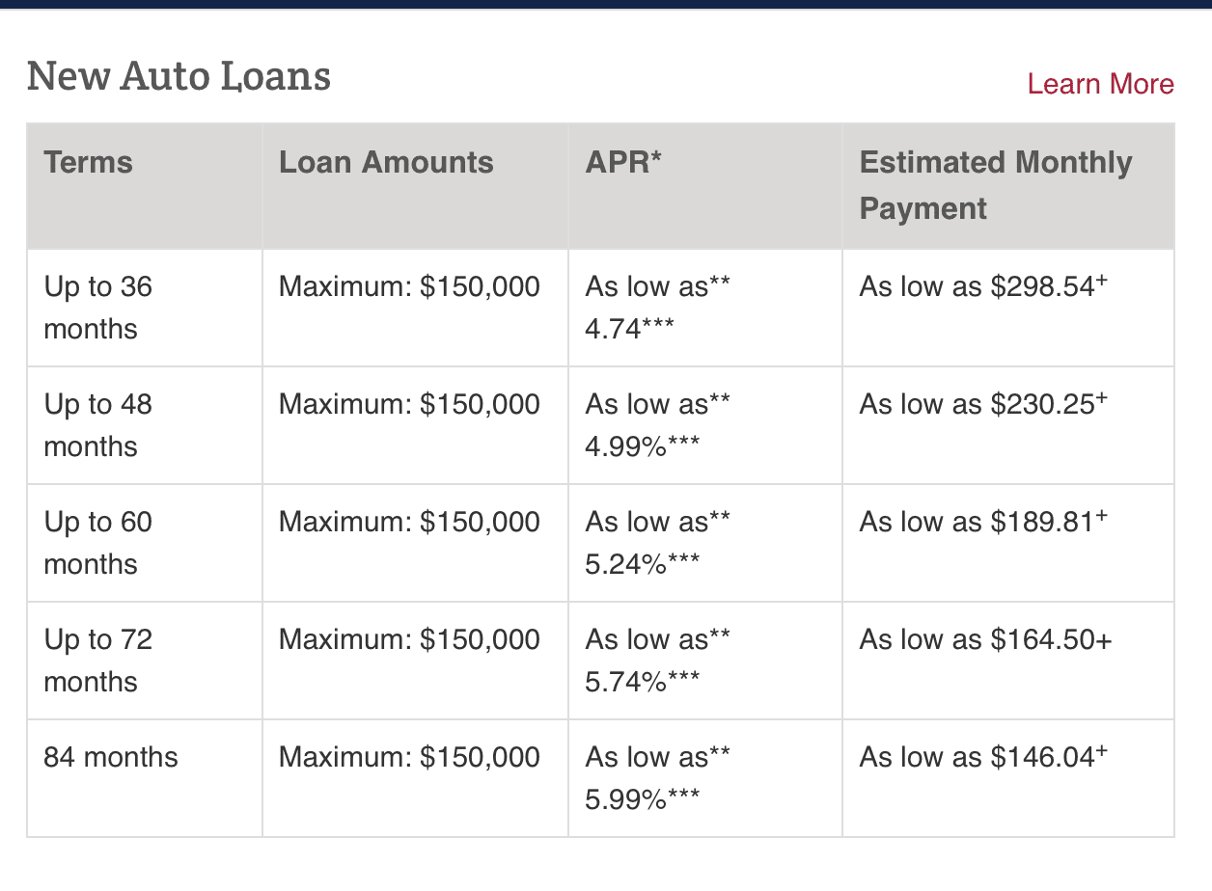
Task: Click the 4.74*** APR cell
Action: click(x=705, y=309)
